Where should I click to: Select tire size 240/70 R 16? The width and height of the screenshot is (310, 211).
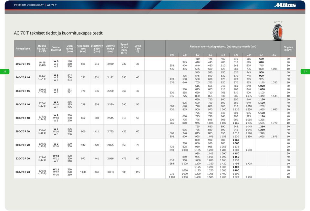click(x=23, y=78)
